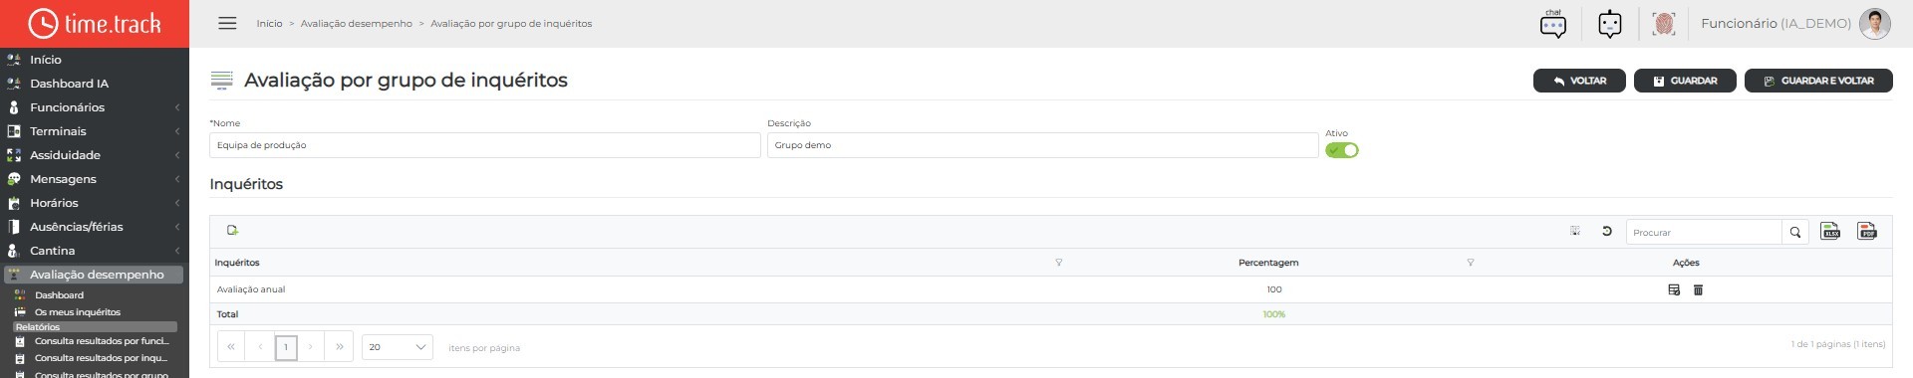Screen dimensions: 1913x378
Task: Toggle the hamburger sidebar menu
Action: 227,23
